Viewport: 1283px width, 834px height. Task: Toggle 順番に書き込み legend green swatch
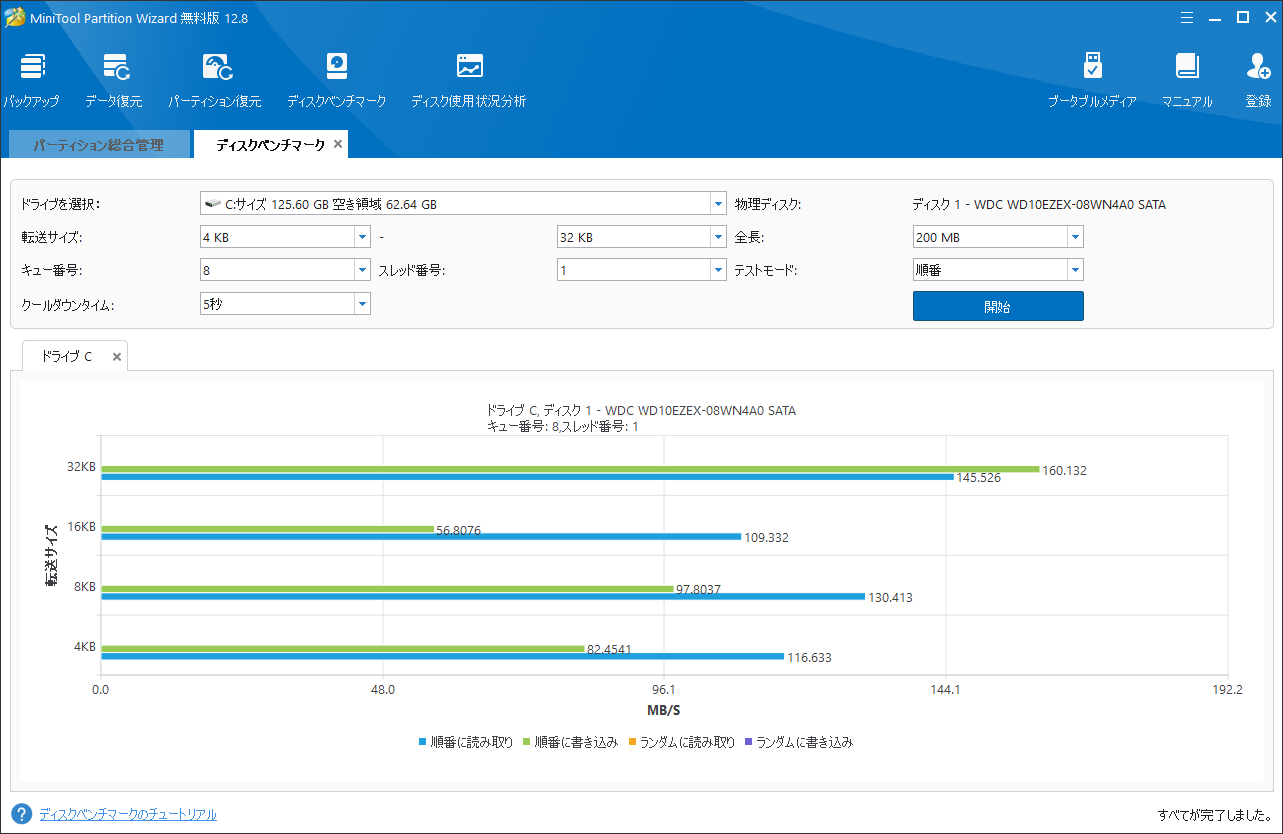point(528,743)
